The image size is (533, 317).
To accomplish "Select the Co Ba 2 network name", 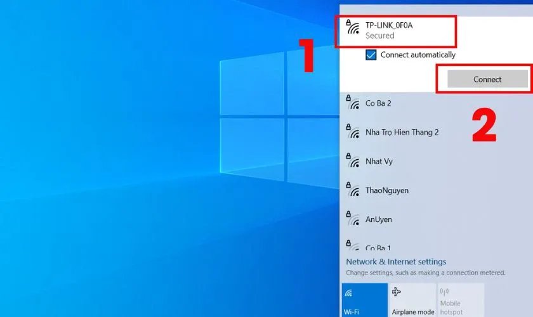I will click(378, 103).
